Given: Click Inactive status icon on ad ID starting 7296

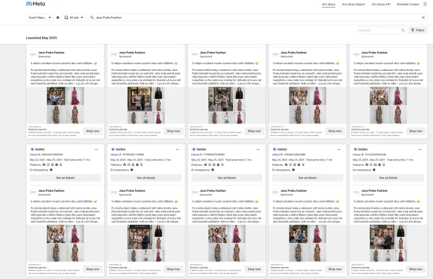Looking at the screenshot, I should [274, 149].
